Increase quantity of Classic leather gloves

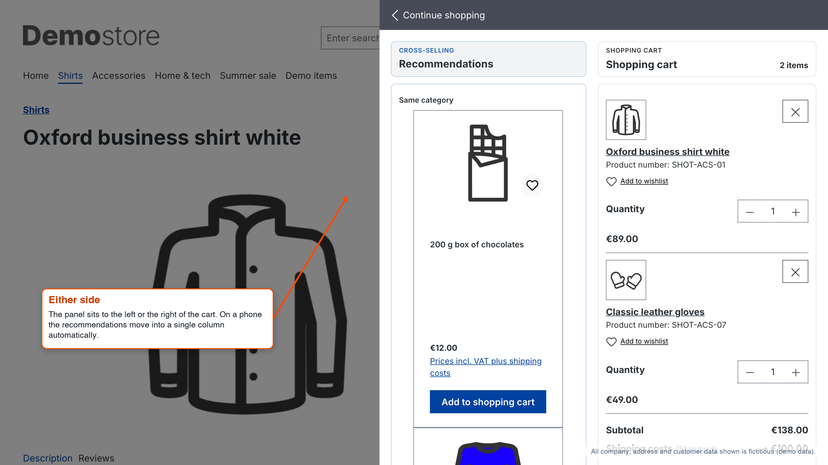(796, 372)
